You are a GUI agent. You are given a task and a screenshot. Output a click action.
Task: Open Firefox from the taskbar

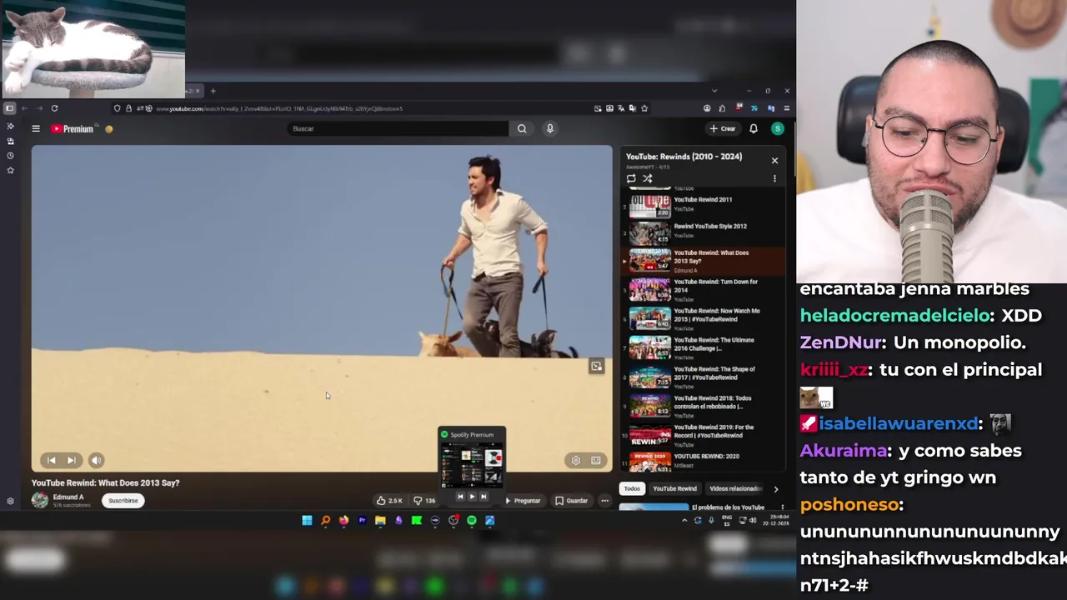click(343, 521)
